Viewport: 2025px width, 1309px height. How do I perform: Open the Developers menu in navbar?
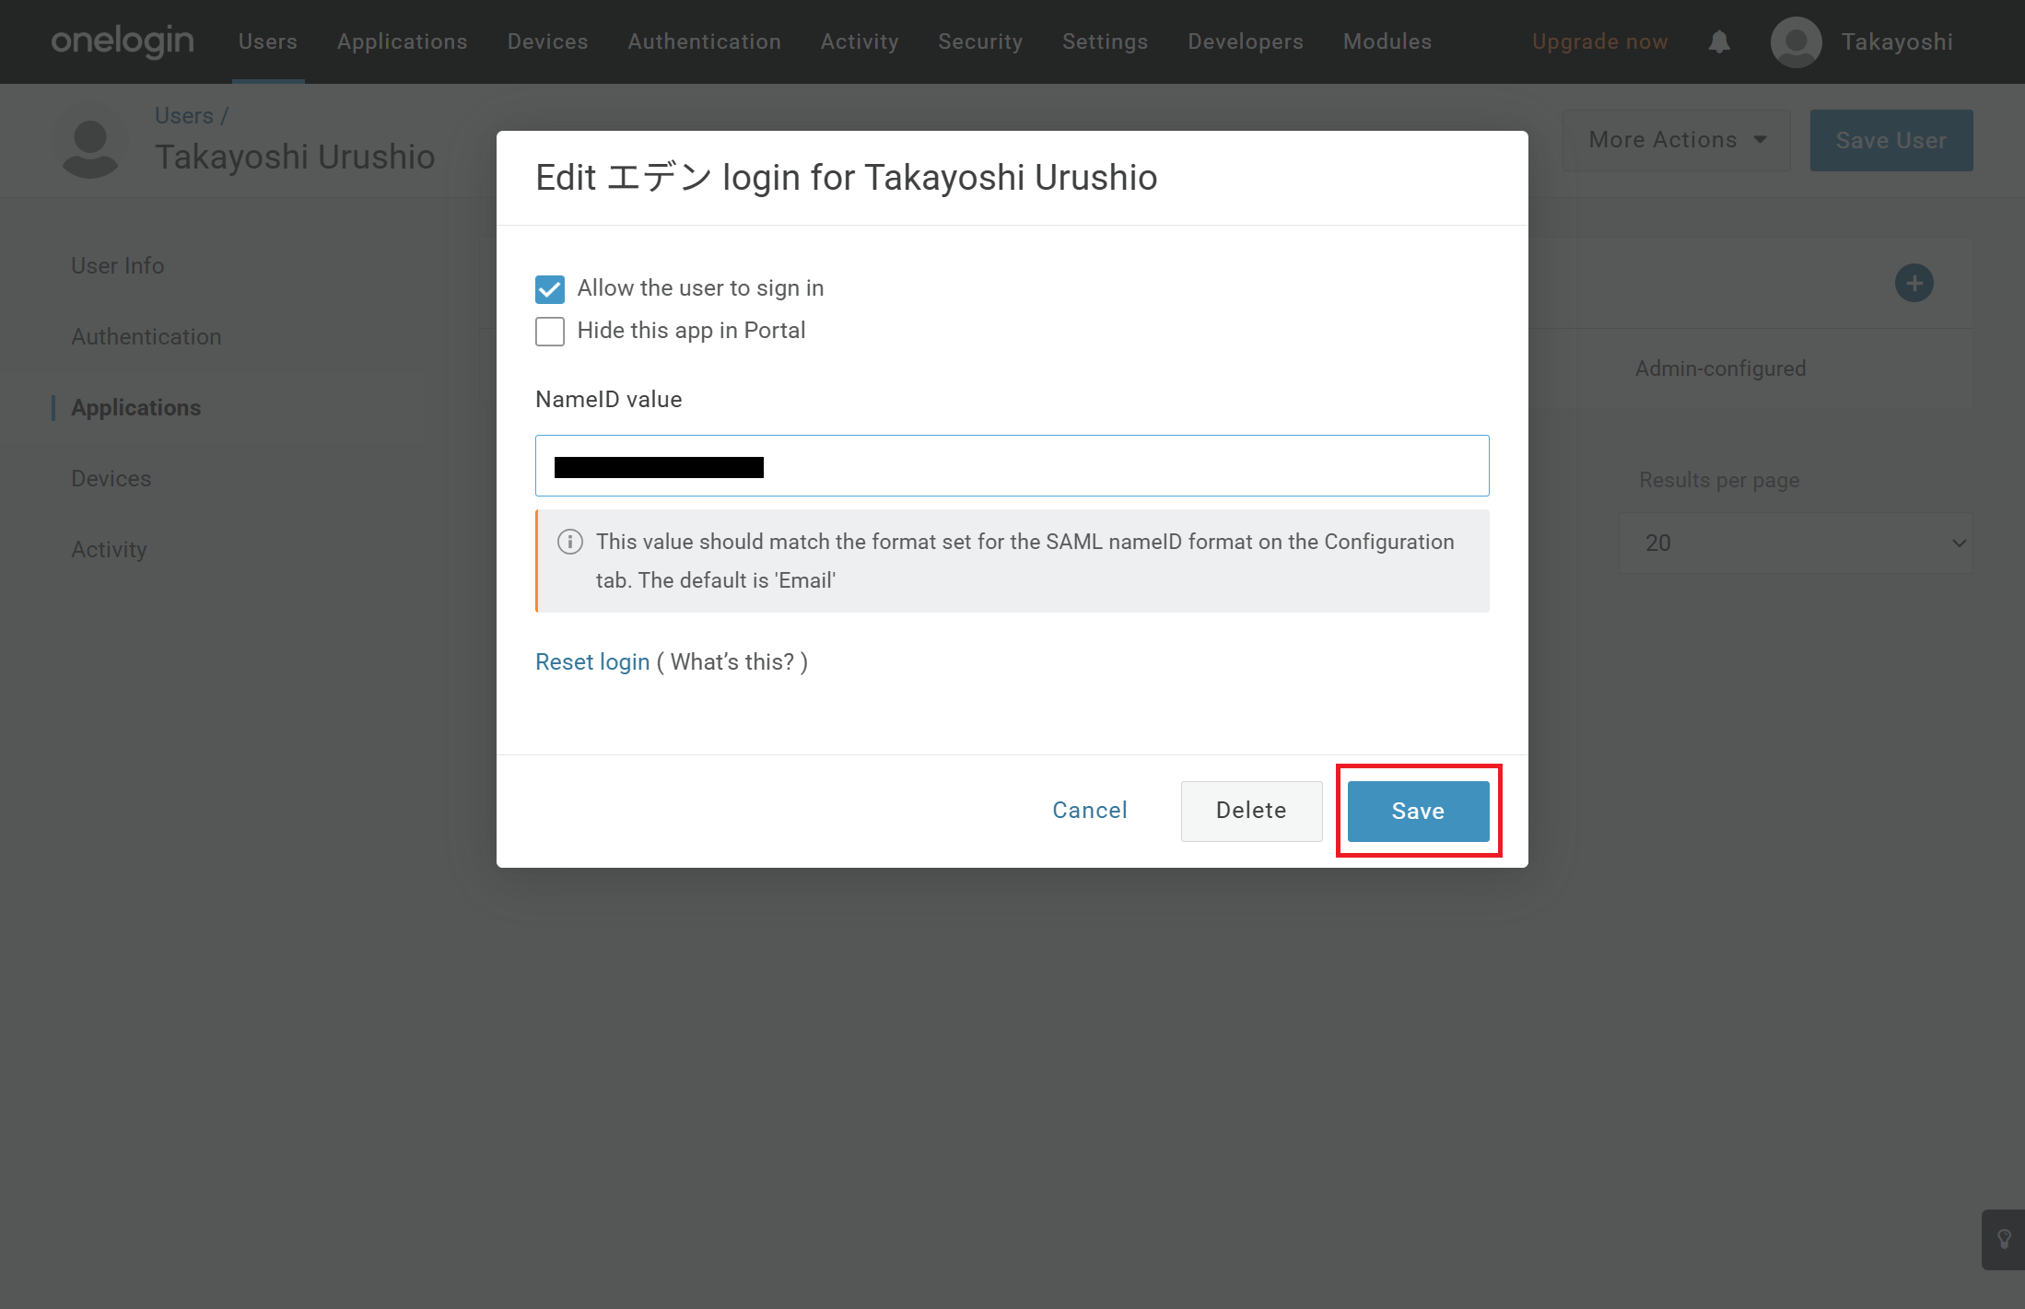(x=1246, y=42)
